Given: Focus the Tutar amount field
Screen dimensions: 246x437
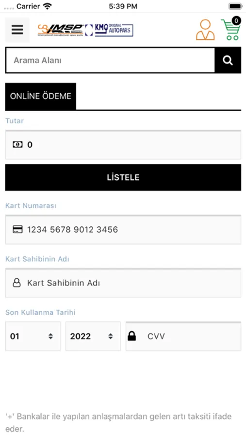Looking at the screenshot, I should [x=123, y=145].
